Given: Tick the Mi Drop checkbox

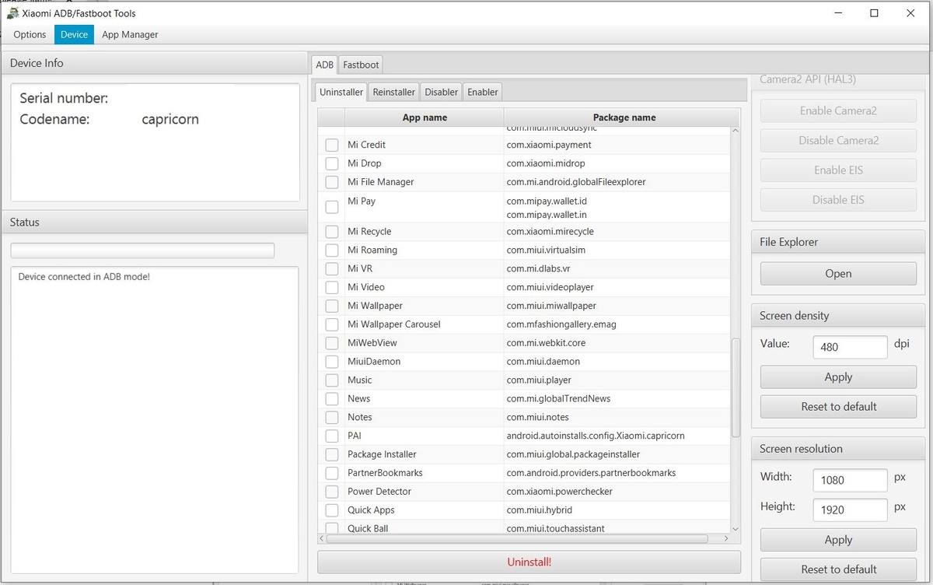Looking at the screenshot, I should [x=332, y=163].
